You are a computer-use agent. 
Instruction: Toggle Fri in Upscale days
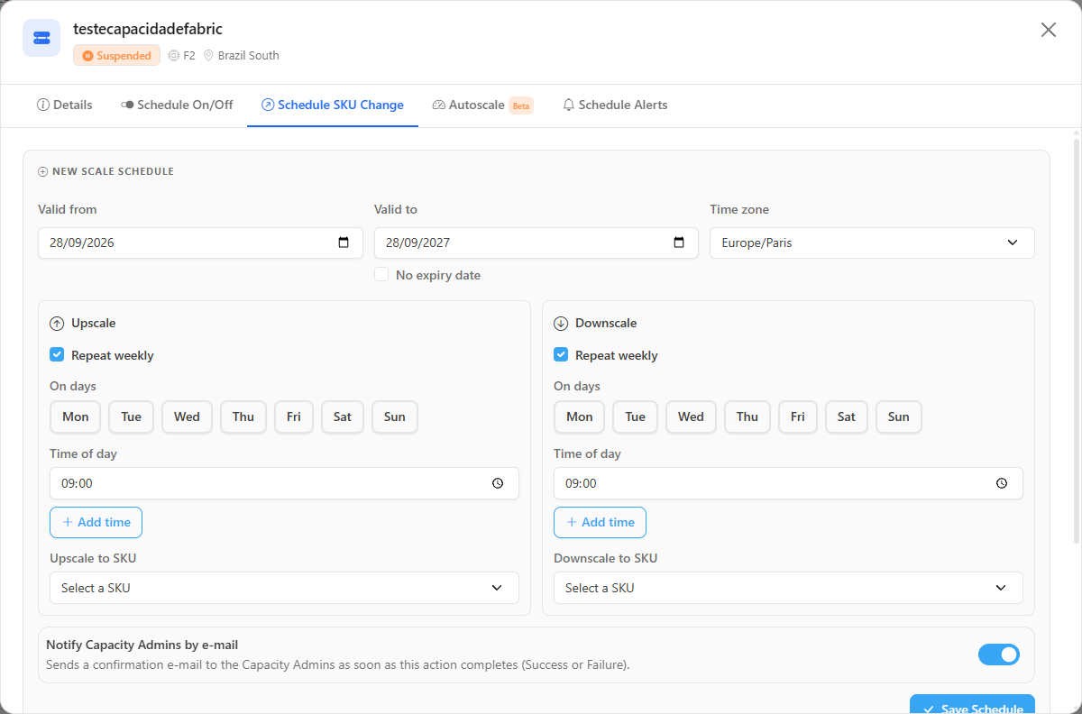pyautogui.click(x=294, y=416)
